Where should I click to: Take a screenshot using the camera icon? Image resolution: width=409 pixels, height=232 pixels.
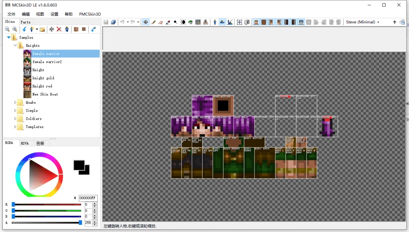pos(247,22)
